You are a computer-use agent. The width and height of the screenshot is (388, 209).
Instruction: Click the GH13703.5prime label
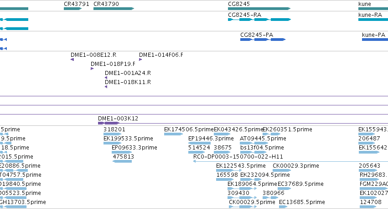[x=23, y=202]
